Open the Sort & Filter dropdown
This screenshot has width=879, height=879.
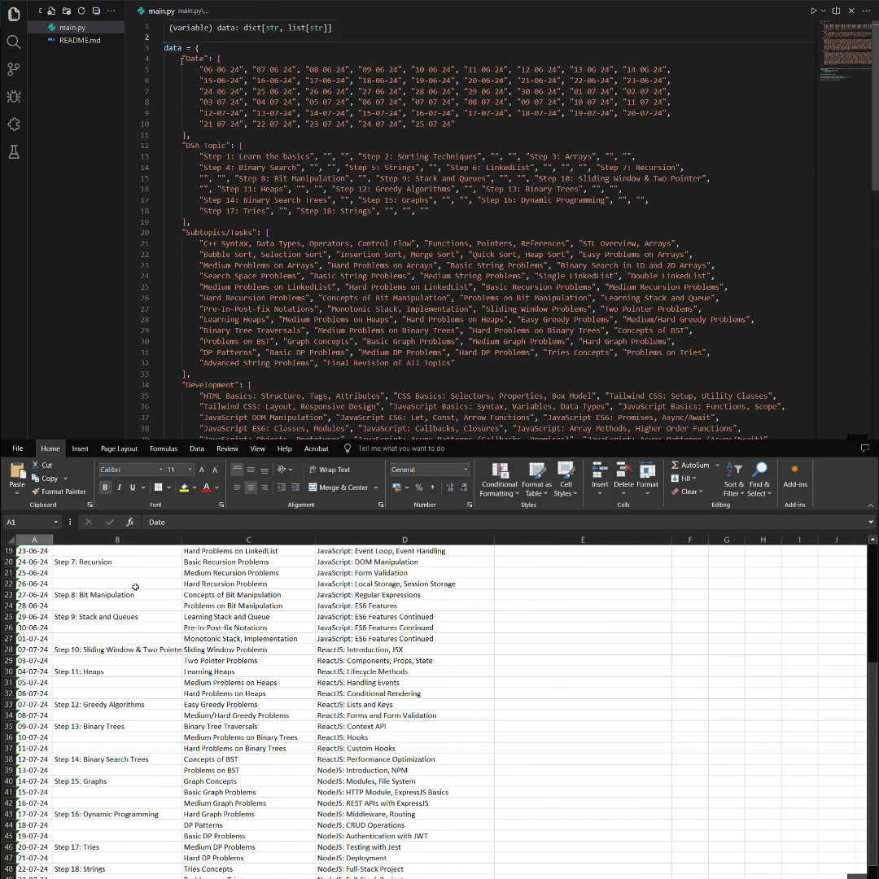pyautogui.click(x=734, y=480)
